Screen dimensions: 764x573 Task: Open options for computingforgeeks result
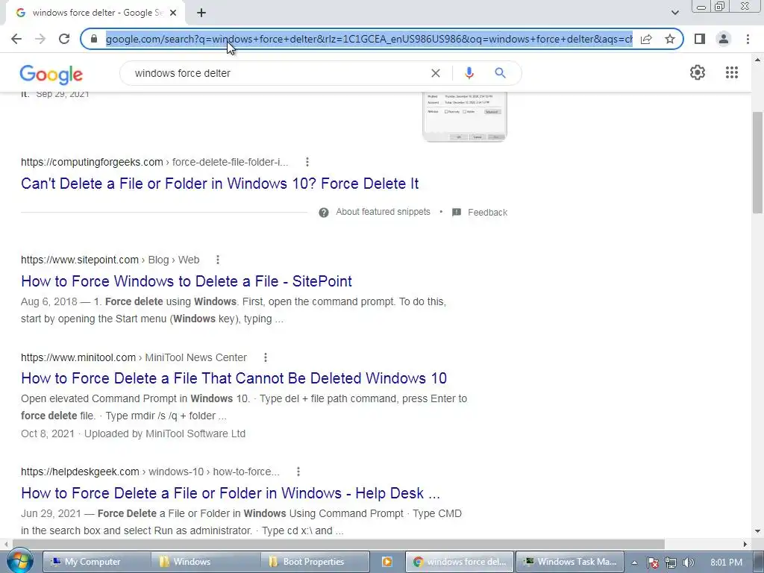(307, 162)
